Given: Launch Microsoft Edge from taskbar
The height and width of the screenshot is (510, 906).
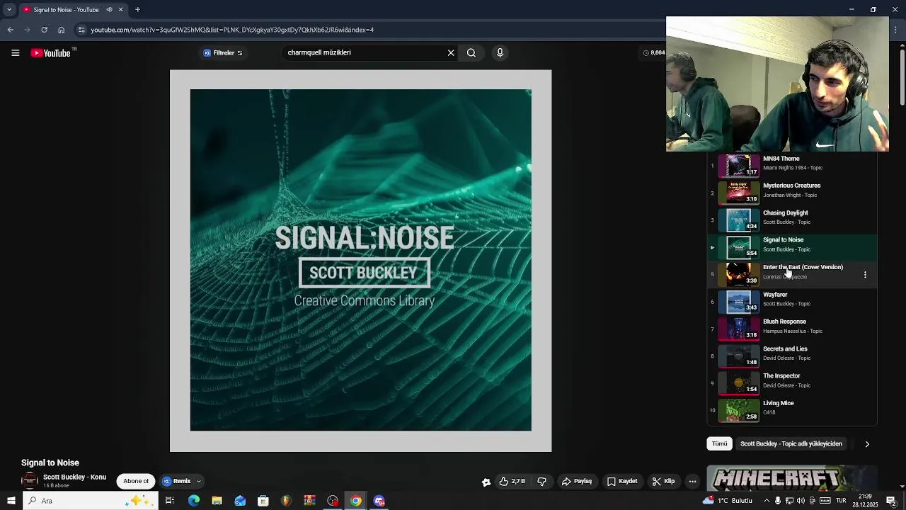Looking at the screenshot, I should (194, 501).
